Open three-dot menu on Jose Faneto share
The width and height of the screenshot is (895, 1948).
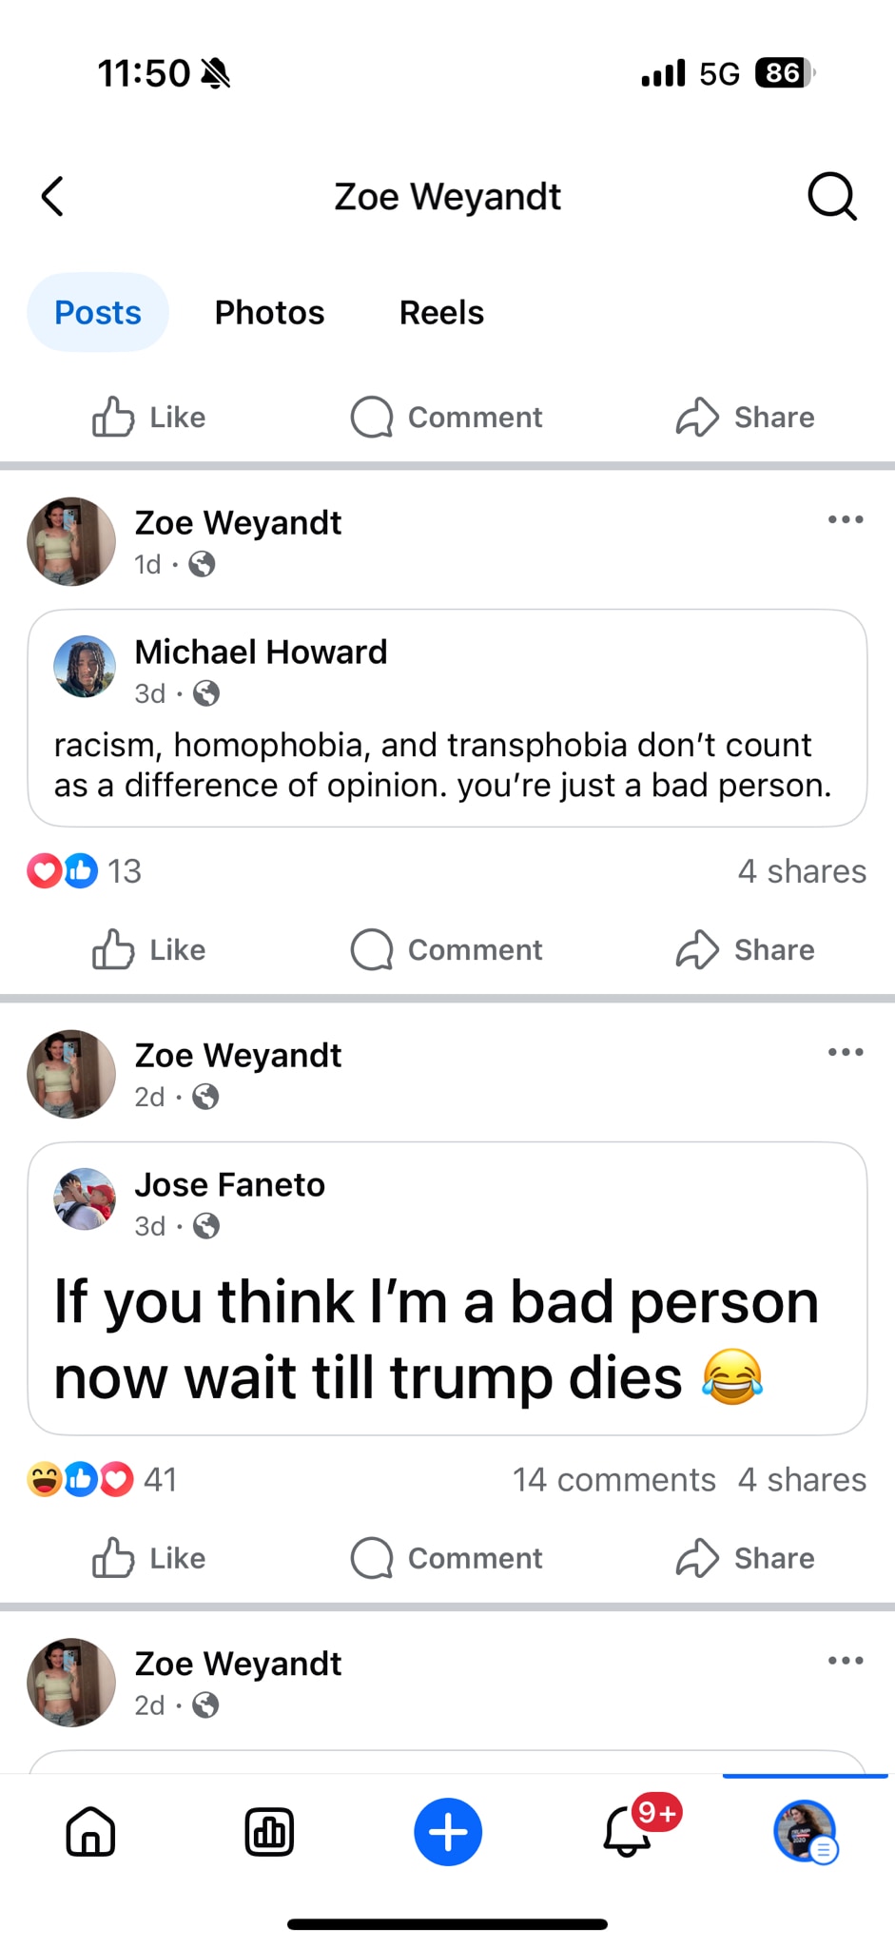(x=846, y=1052)
